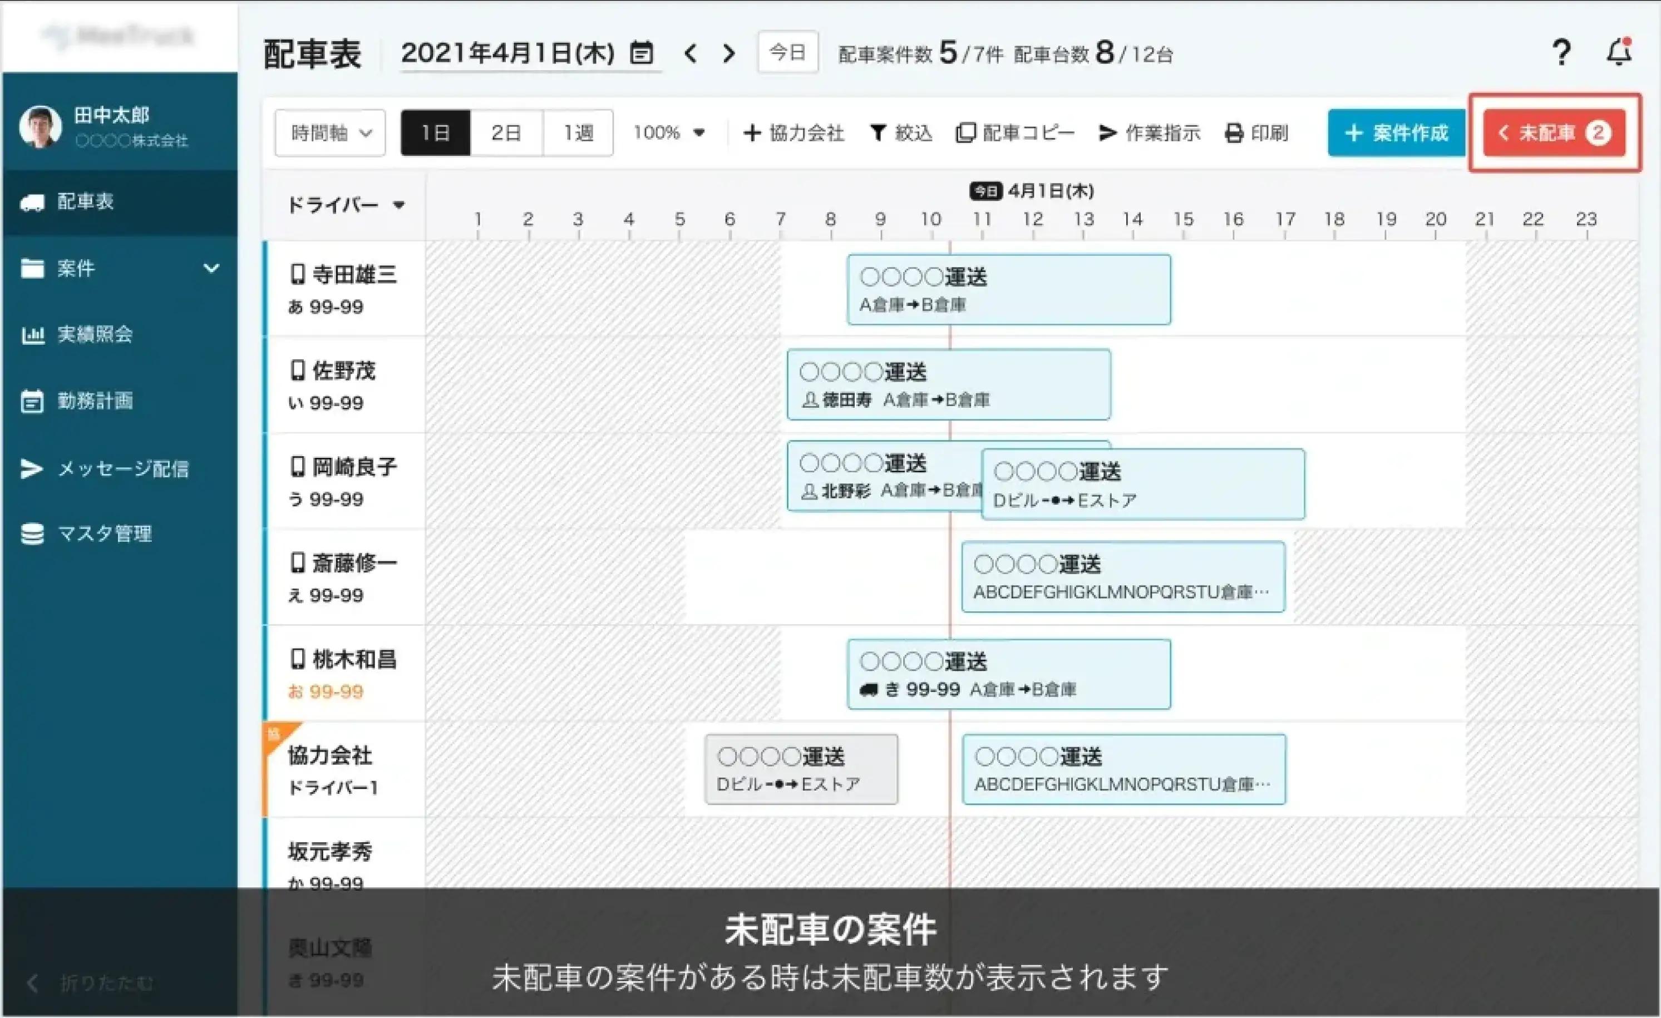Select 協力会社 ドライバー1 row
The height and width of the screenshot is (1018, 1661).
tap(344, 769)
